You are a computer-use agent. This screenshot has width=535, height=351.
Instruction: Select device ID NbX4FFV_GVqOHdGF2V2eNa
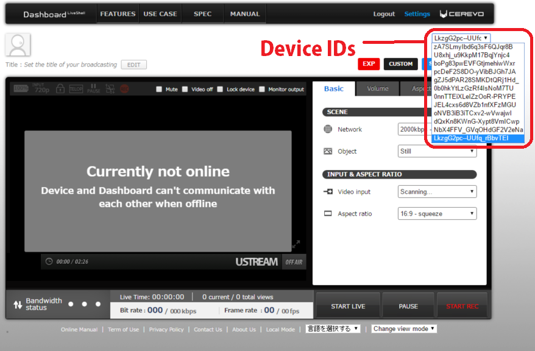[x=478, y=130]
